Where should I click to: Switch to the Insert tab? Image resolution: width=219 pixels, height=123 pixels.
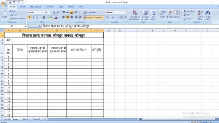pyautogui.click(x=22, y=6)
